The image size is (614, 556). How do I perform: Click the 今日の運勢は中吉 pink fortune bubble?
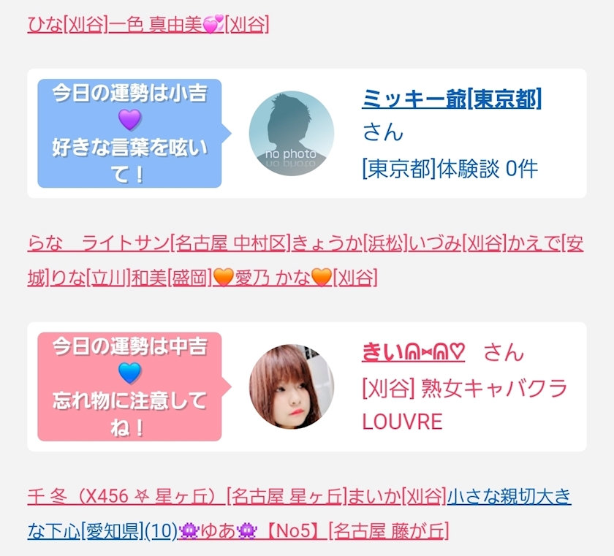tap(129, 386)
